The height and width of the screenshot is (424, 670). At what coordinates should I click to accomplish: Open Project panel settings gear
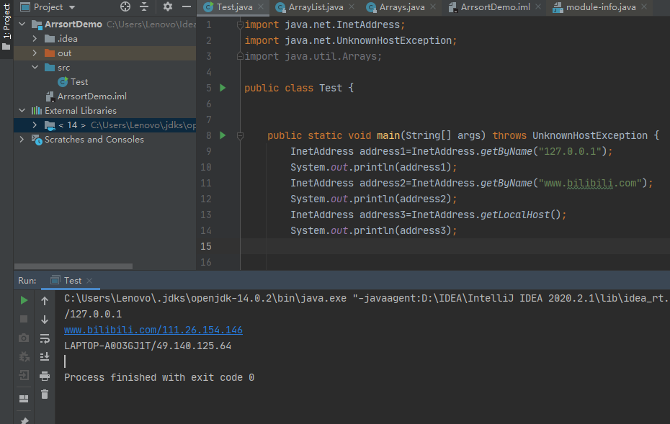pos(167,6)
